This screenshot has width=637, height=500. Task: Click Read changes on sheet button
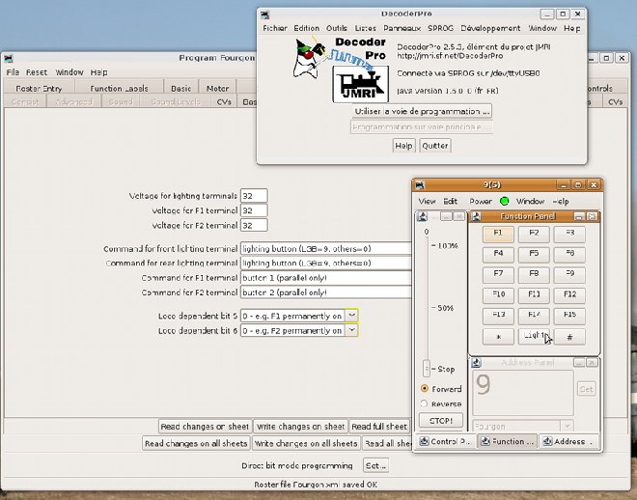205,427
